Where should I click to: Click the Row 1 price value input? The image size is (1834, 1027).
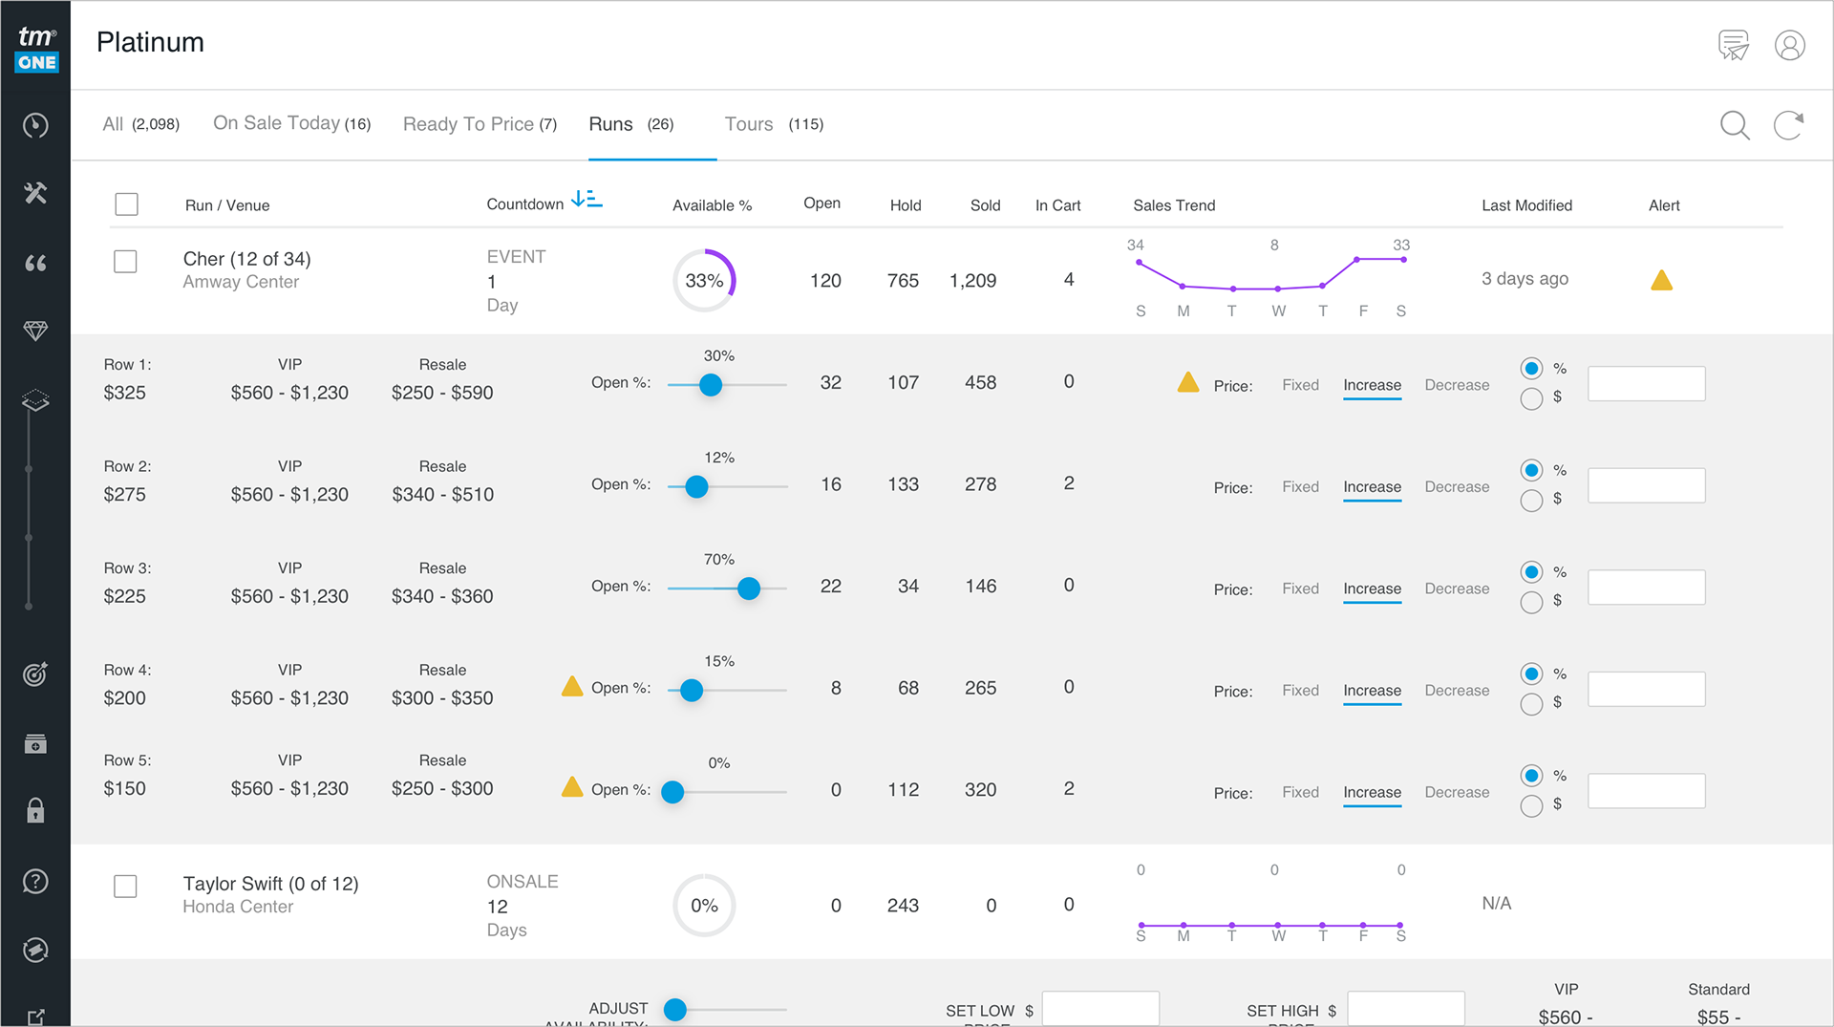[1646, 384]
